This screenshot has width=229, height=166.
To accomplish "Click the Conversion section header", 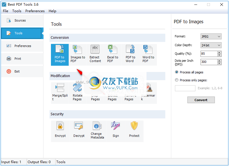I will tap(107, 38).
